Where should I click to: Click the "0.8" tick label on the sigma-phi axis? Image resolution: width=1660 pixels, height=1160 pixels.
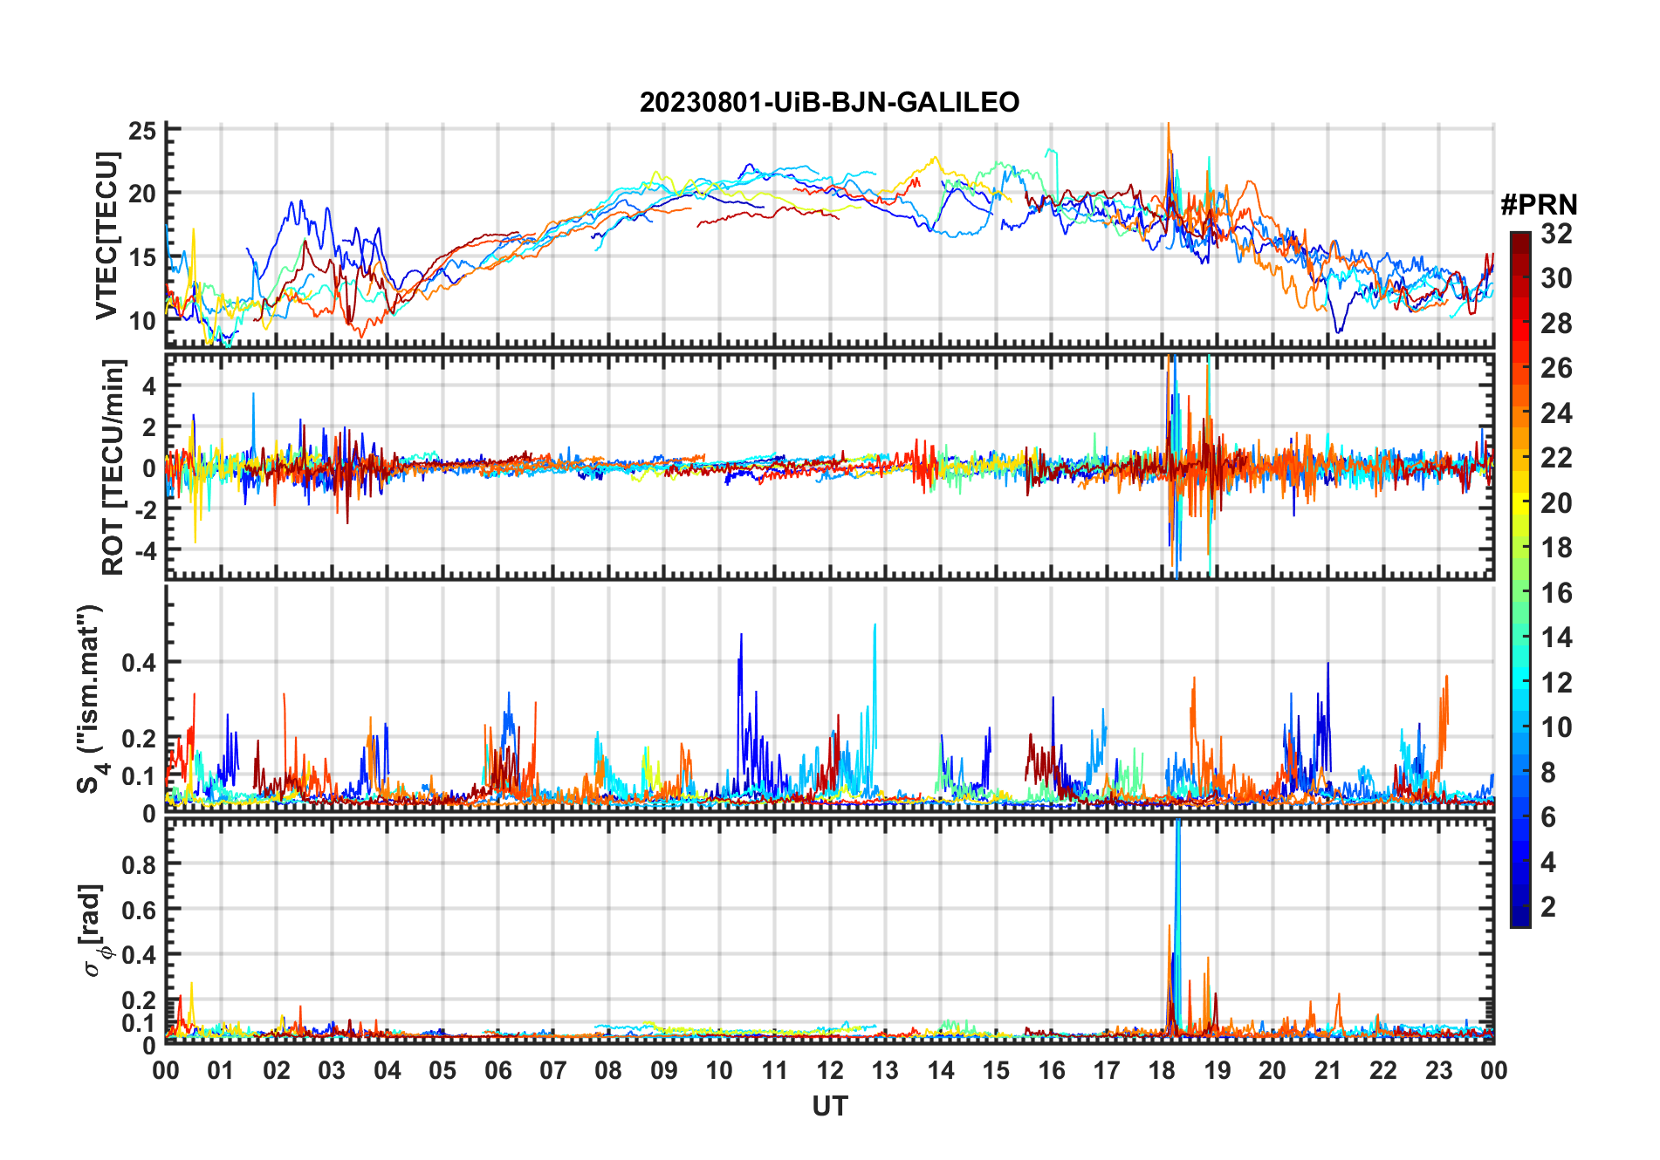(x=140, y=864)
